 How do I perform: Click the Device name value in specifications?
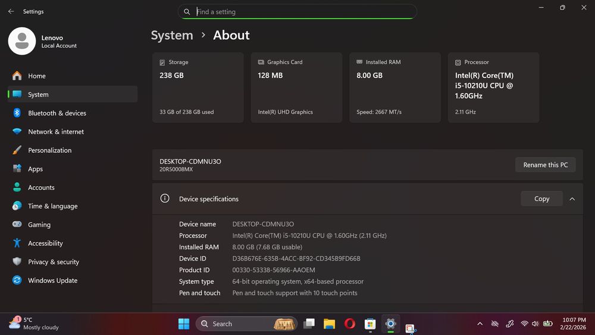point(263,224)
